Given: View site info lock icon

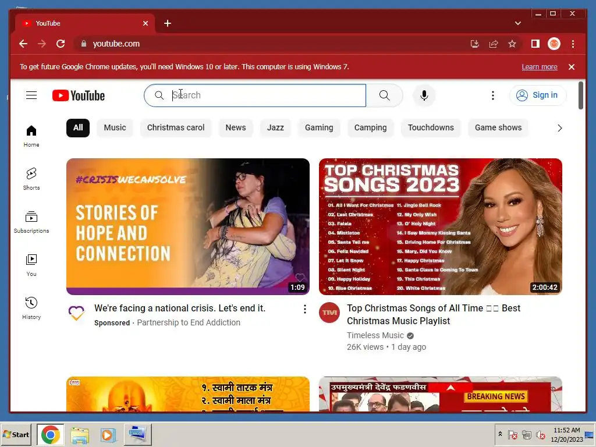Looking at the screenshot, I should tap(84, 44).
